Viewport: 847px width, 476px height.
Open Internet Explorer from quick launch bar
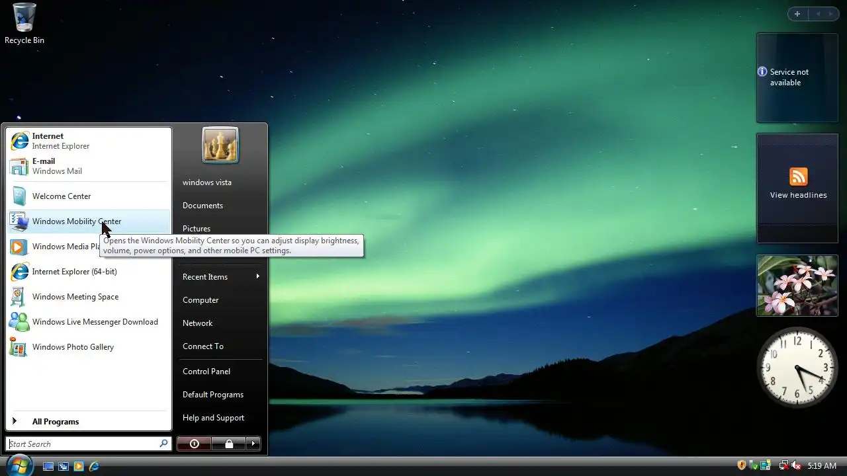(x=94, y=466)
